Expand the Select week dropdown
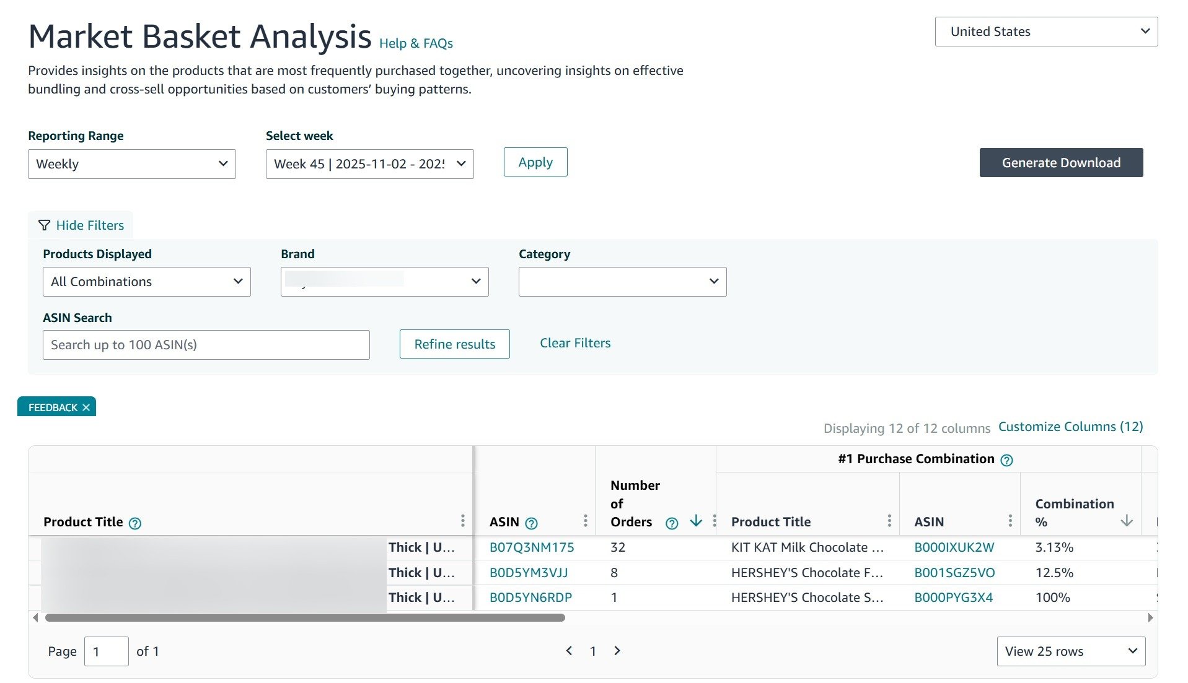The width and height of the screenshot is (1188, 683). [x=369, y=164]
